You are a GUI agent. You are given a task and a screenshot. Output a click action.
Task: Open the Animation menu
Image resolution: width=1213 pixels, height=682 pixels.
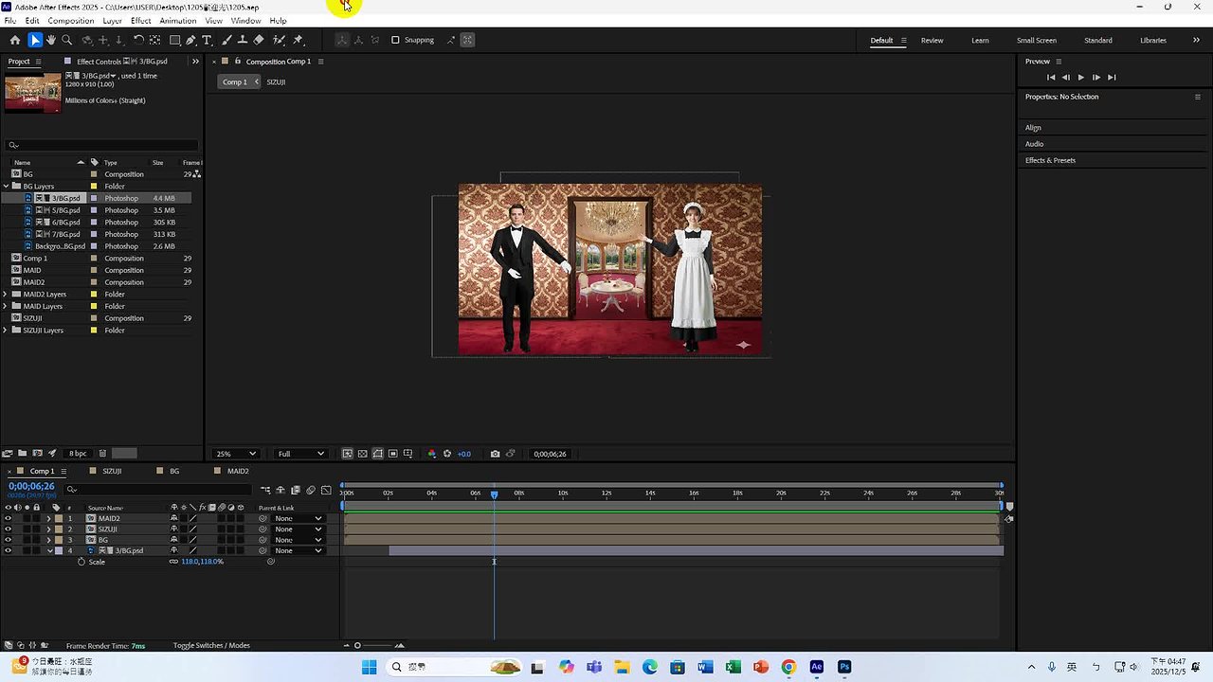[177, 21]
